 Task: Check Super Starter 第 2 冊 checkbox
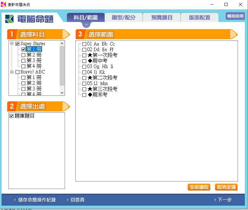coord(23,55)
